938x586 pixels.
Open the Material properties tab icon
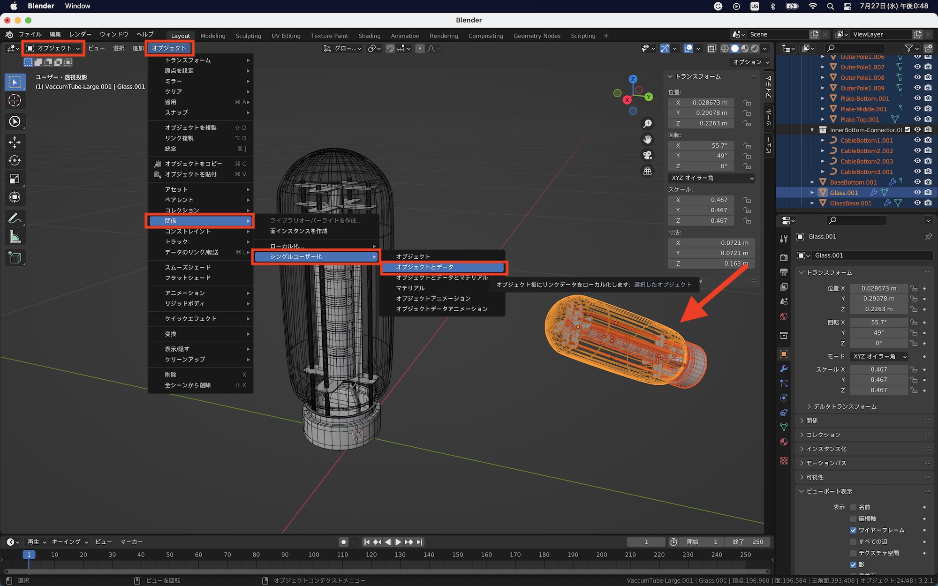tap(784, 442)
